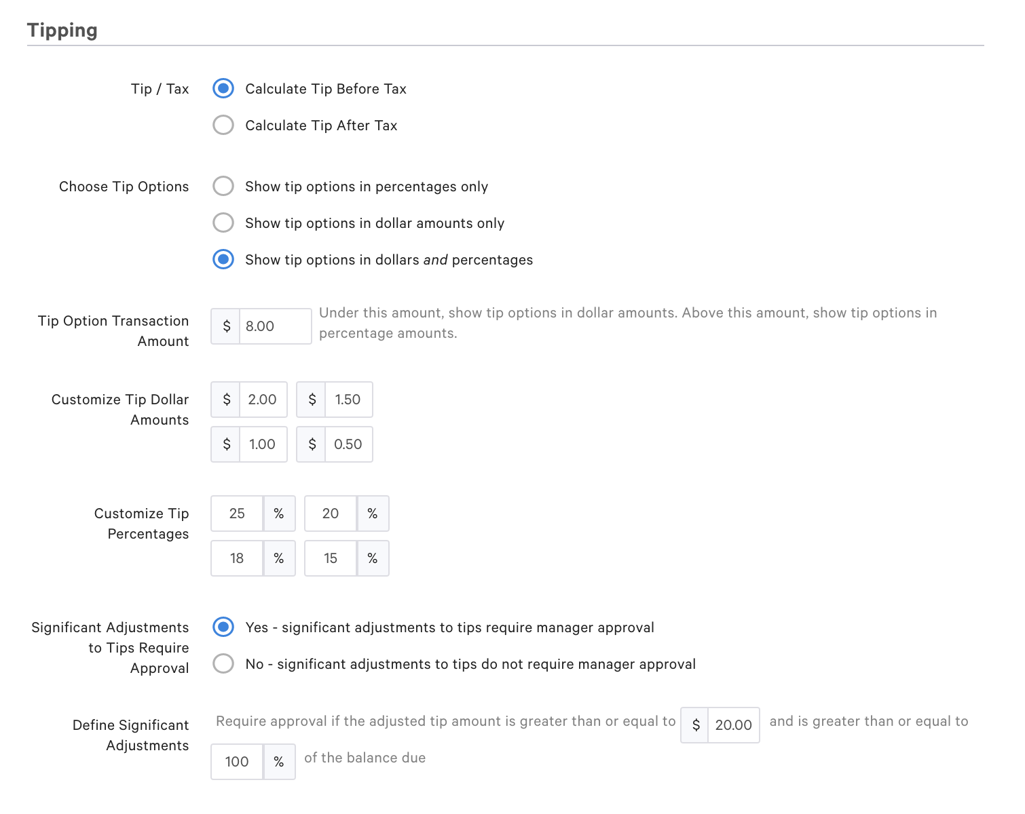Click the 25 percent tip field
This screenshot has height=814, width=1025.
pos(236,513)
